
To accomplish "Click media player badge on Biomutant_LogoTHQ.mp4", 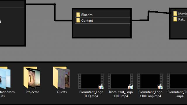I will 101,87.
